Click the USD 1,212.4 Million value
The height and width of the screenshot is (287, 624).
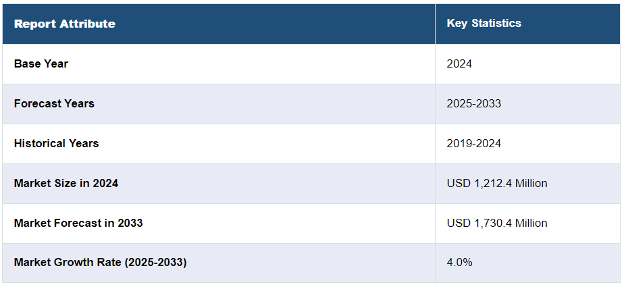pyautogui.click(x=496, y=183)
